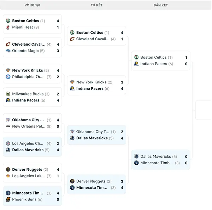Click Orlando Magic's score of 3
212x210 pixels.
[58, 51]
